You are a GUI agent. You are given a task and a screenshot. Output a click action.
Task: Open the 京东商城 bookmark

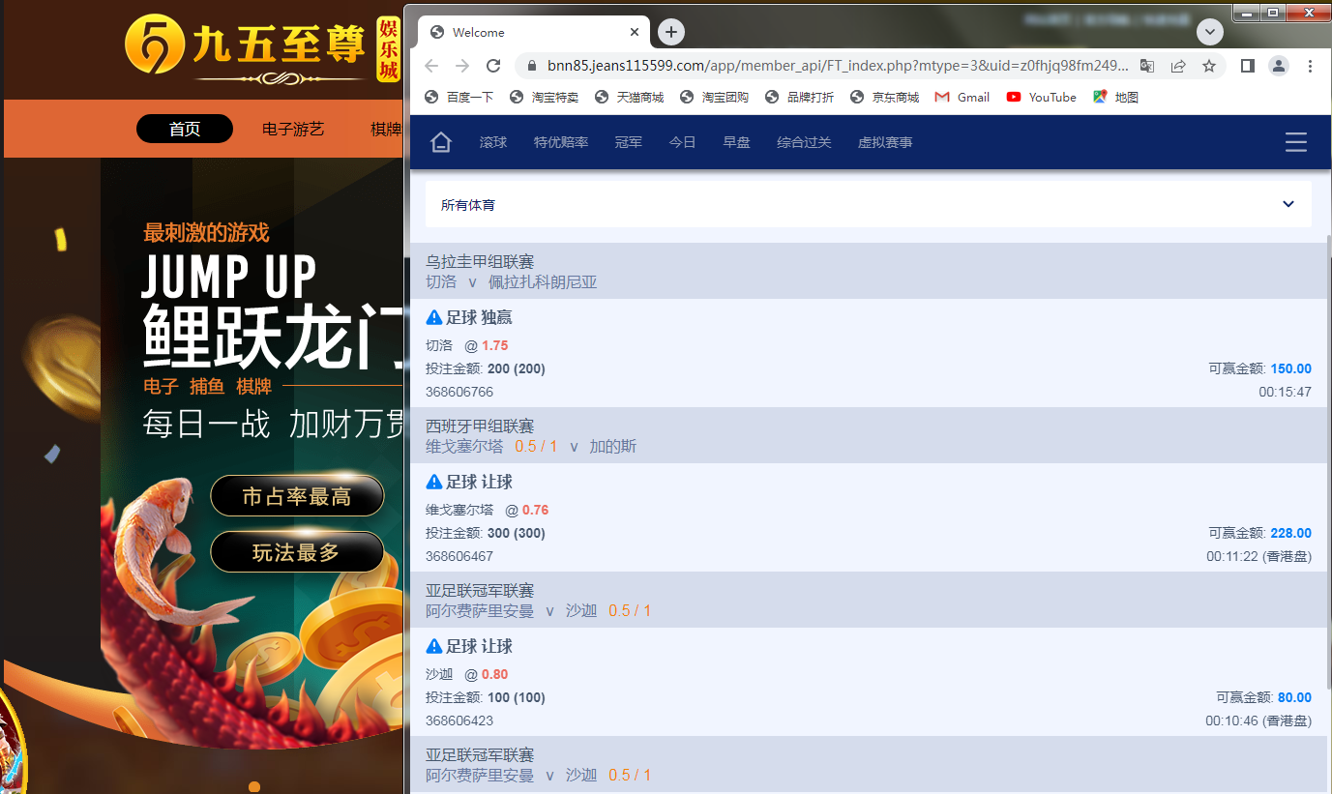point(885,97)
